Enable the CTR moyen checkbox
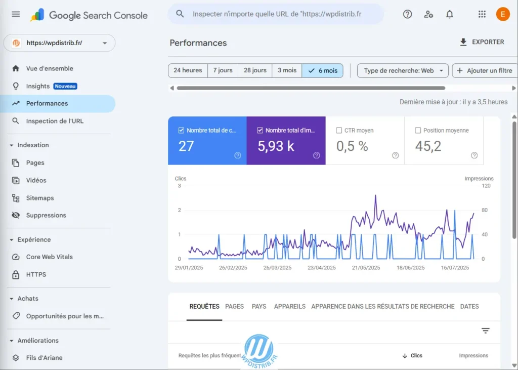 [339, 130]
